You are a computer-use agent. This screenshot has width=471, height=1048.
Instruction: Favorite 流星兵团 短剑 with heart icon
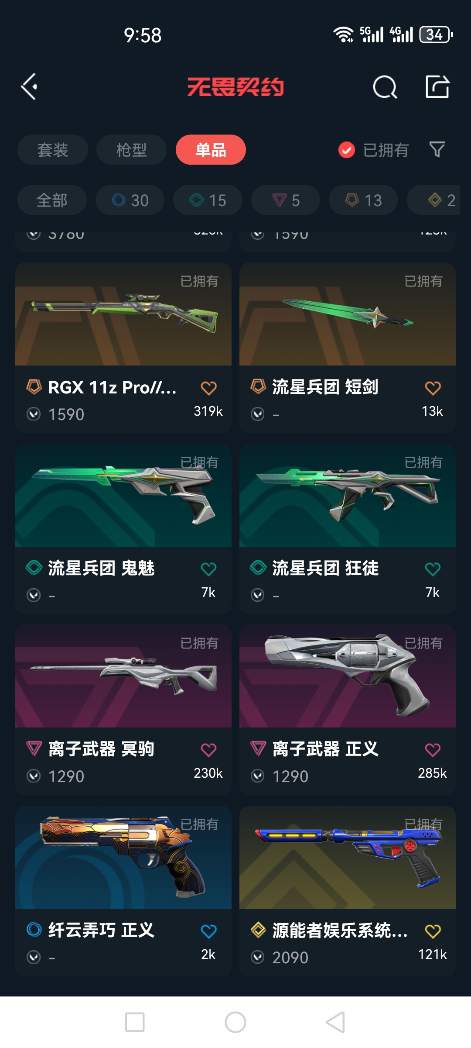pyautogui.click(x=433, y=388)
